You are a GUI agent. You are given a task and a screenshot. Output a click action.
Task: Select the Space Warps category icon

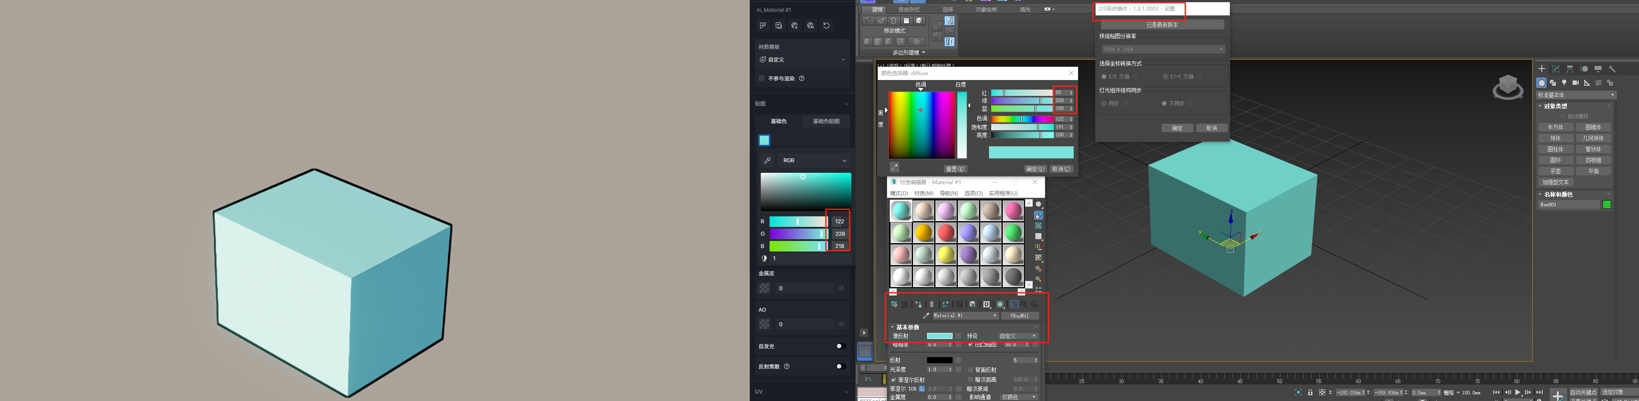[1598, 83]
